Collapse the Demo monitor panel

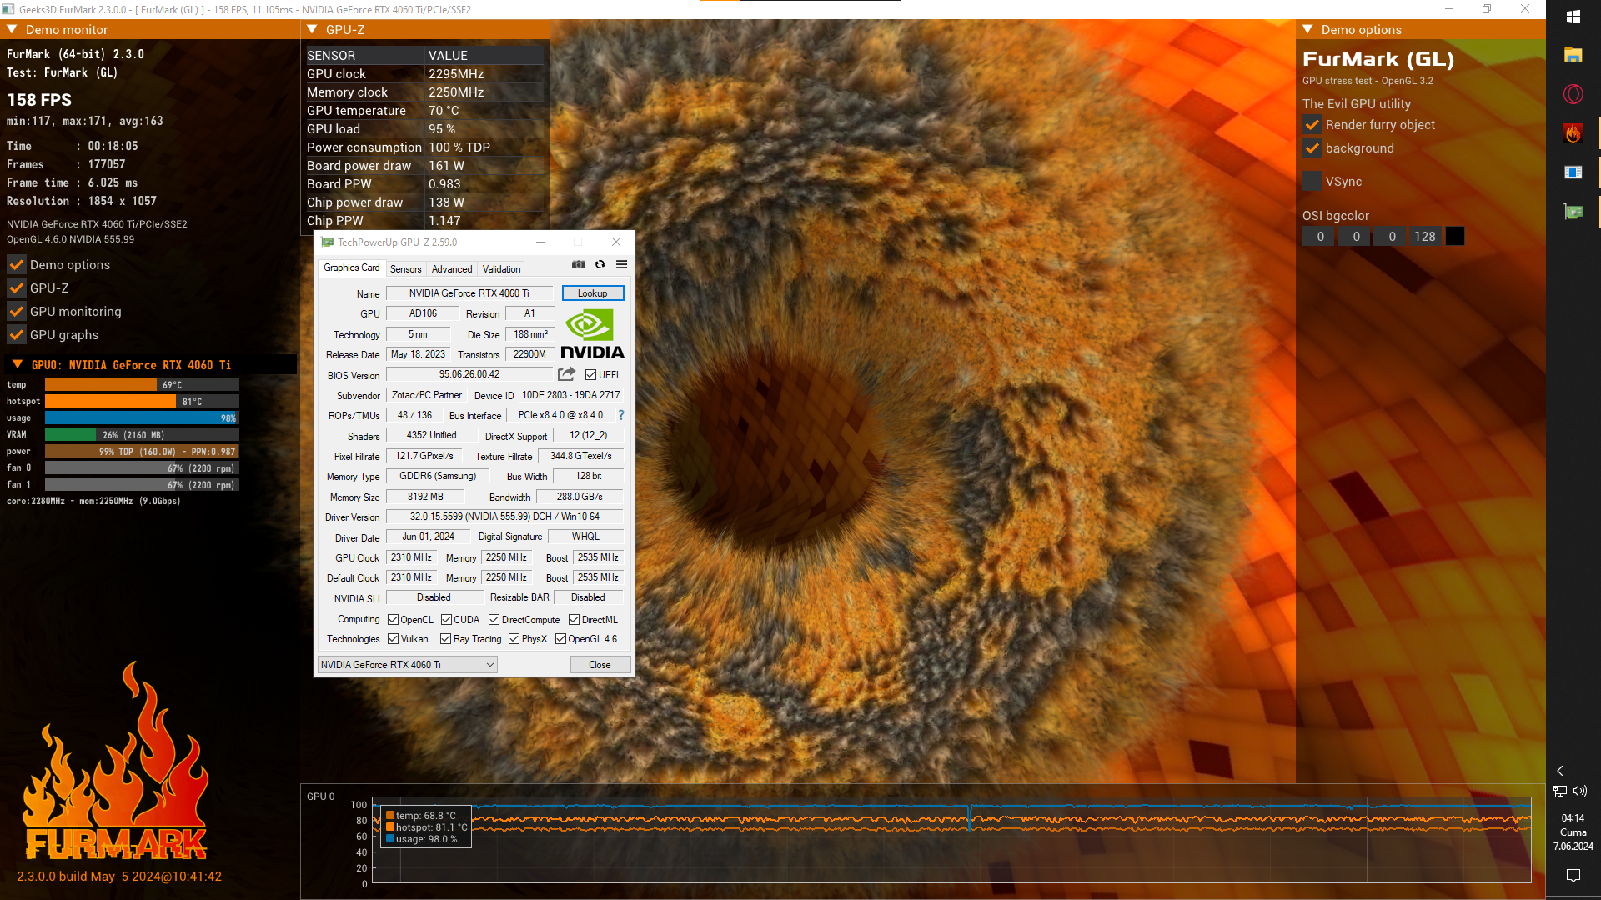click(13, 29)
